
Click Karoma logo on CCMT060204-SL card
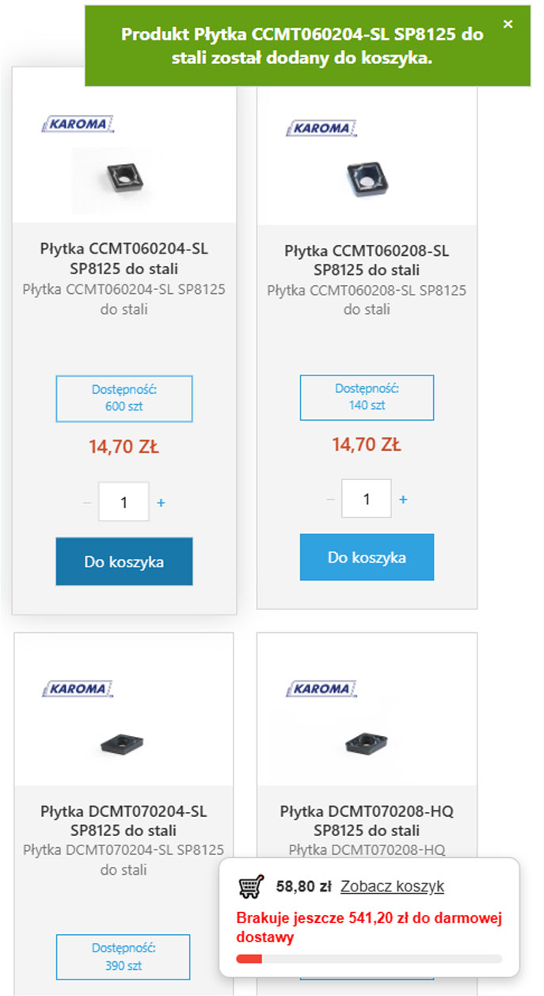click(78, 124)
